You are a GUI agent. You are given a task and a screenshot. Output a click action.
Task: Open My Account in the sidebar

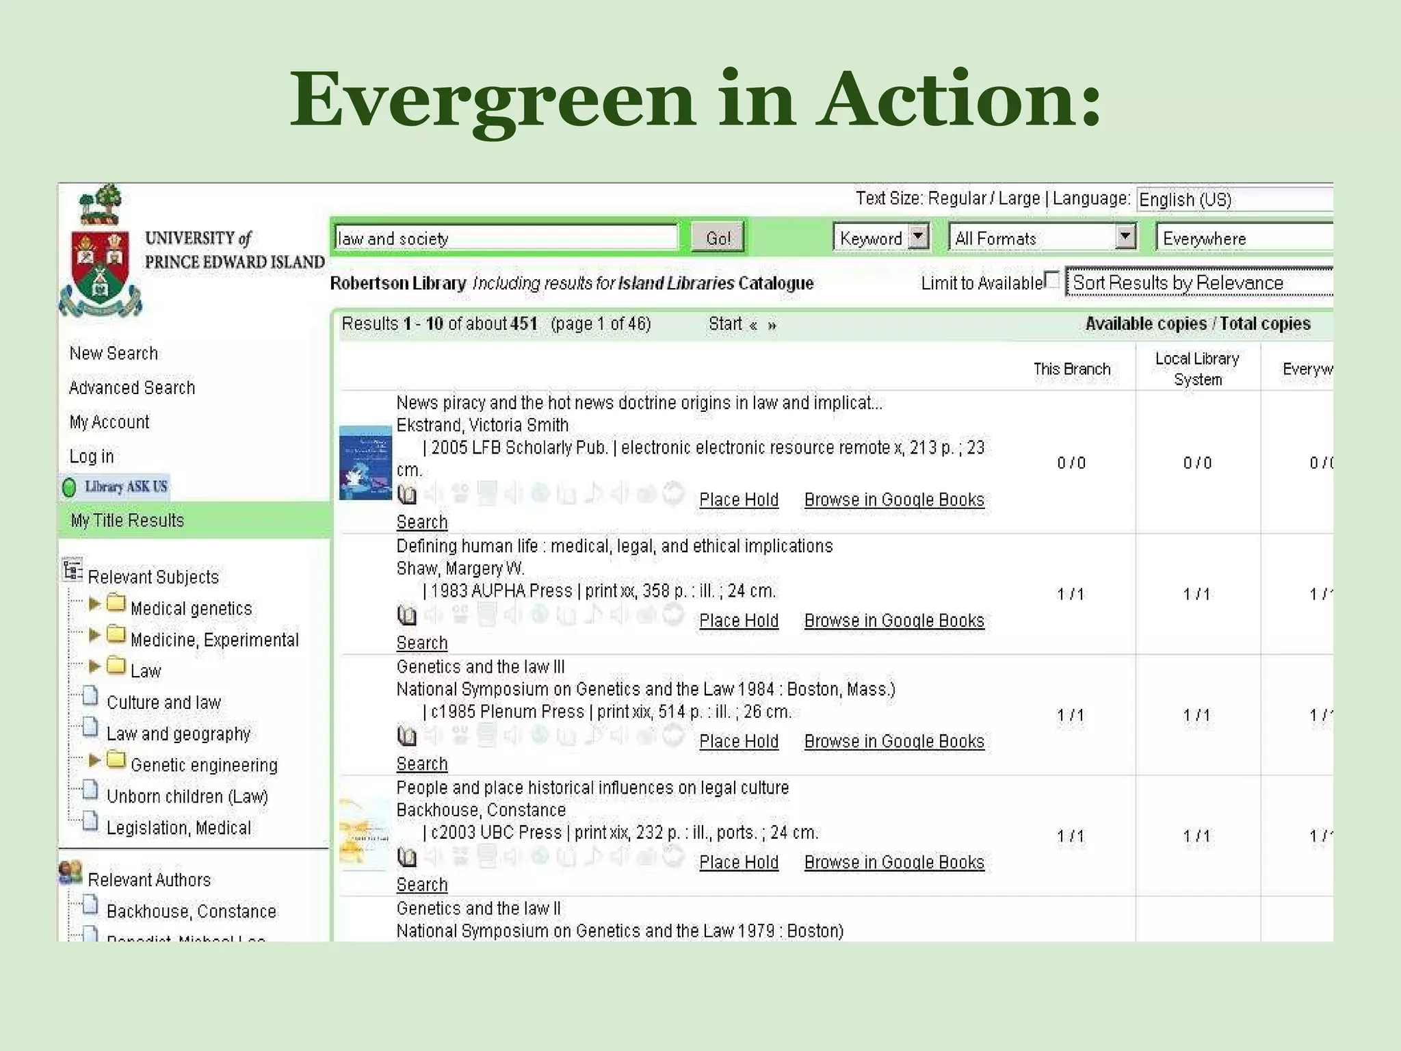click(109, 422)
